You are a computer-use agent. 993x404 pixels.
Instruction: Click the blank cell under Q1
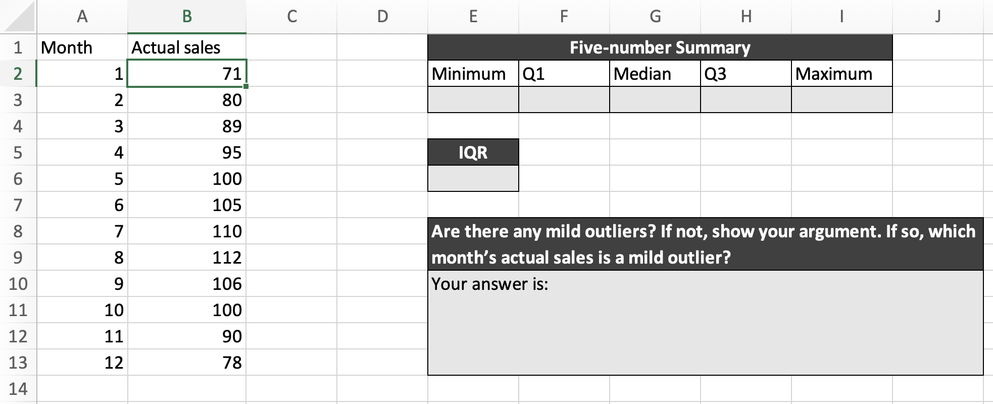[x=564, y=100]
